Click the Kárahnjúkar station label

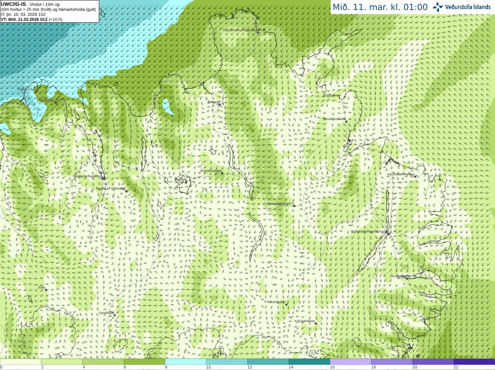click(x=276, y=302)
